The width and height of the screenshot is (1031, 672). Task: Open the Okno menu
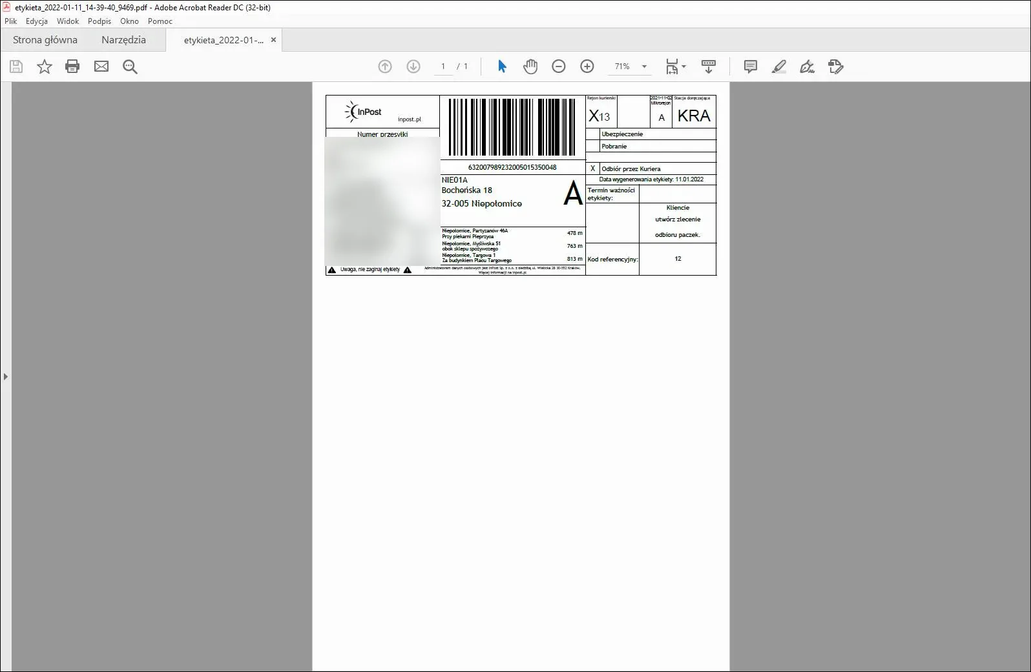129,21
